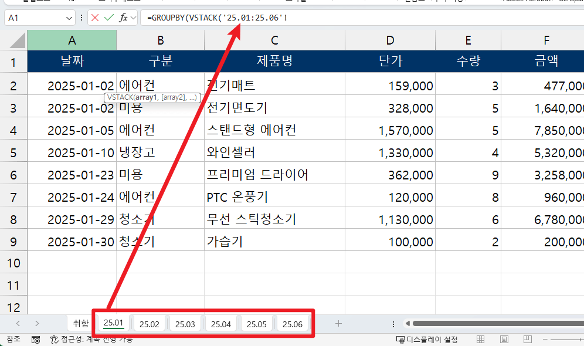Select column D header
Viewport: 584px width, 346px height.
(390, 40)
